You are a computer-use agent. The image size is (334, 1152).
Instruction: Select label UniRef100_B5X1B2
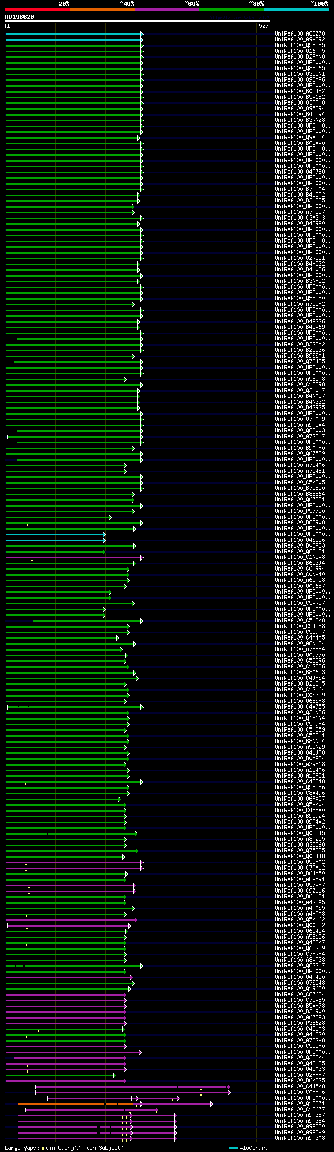click(300, 97)
